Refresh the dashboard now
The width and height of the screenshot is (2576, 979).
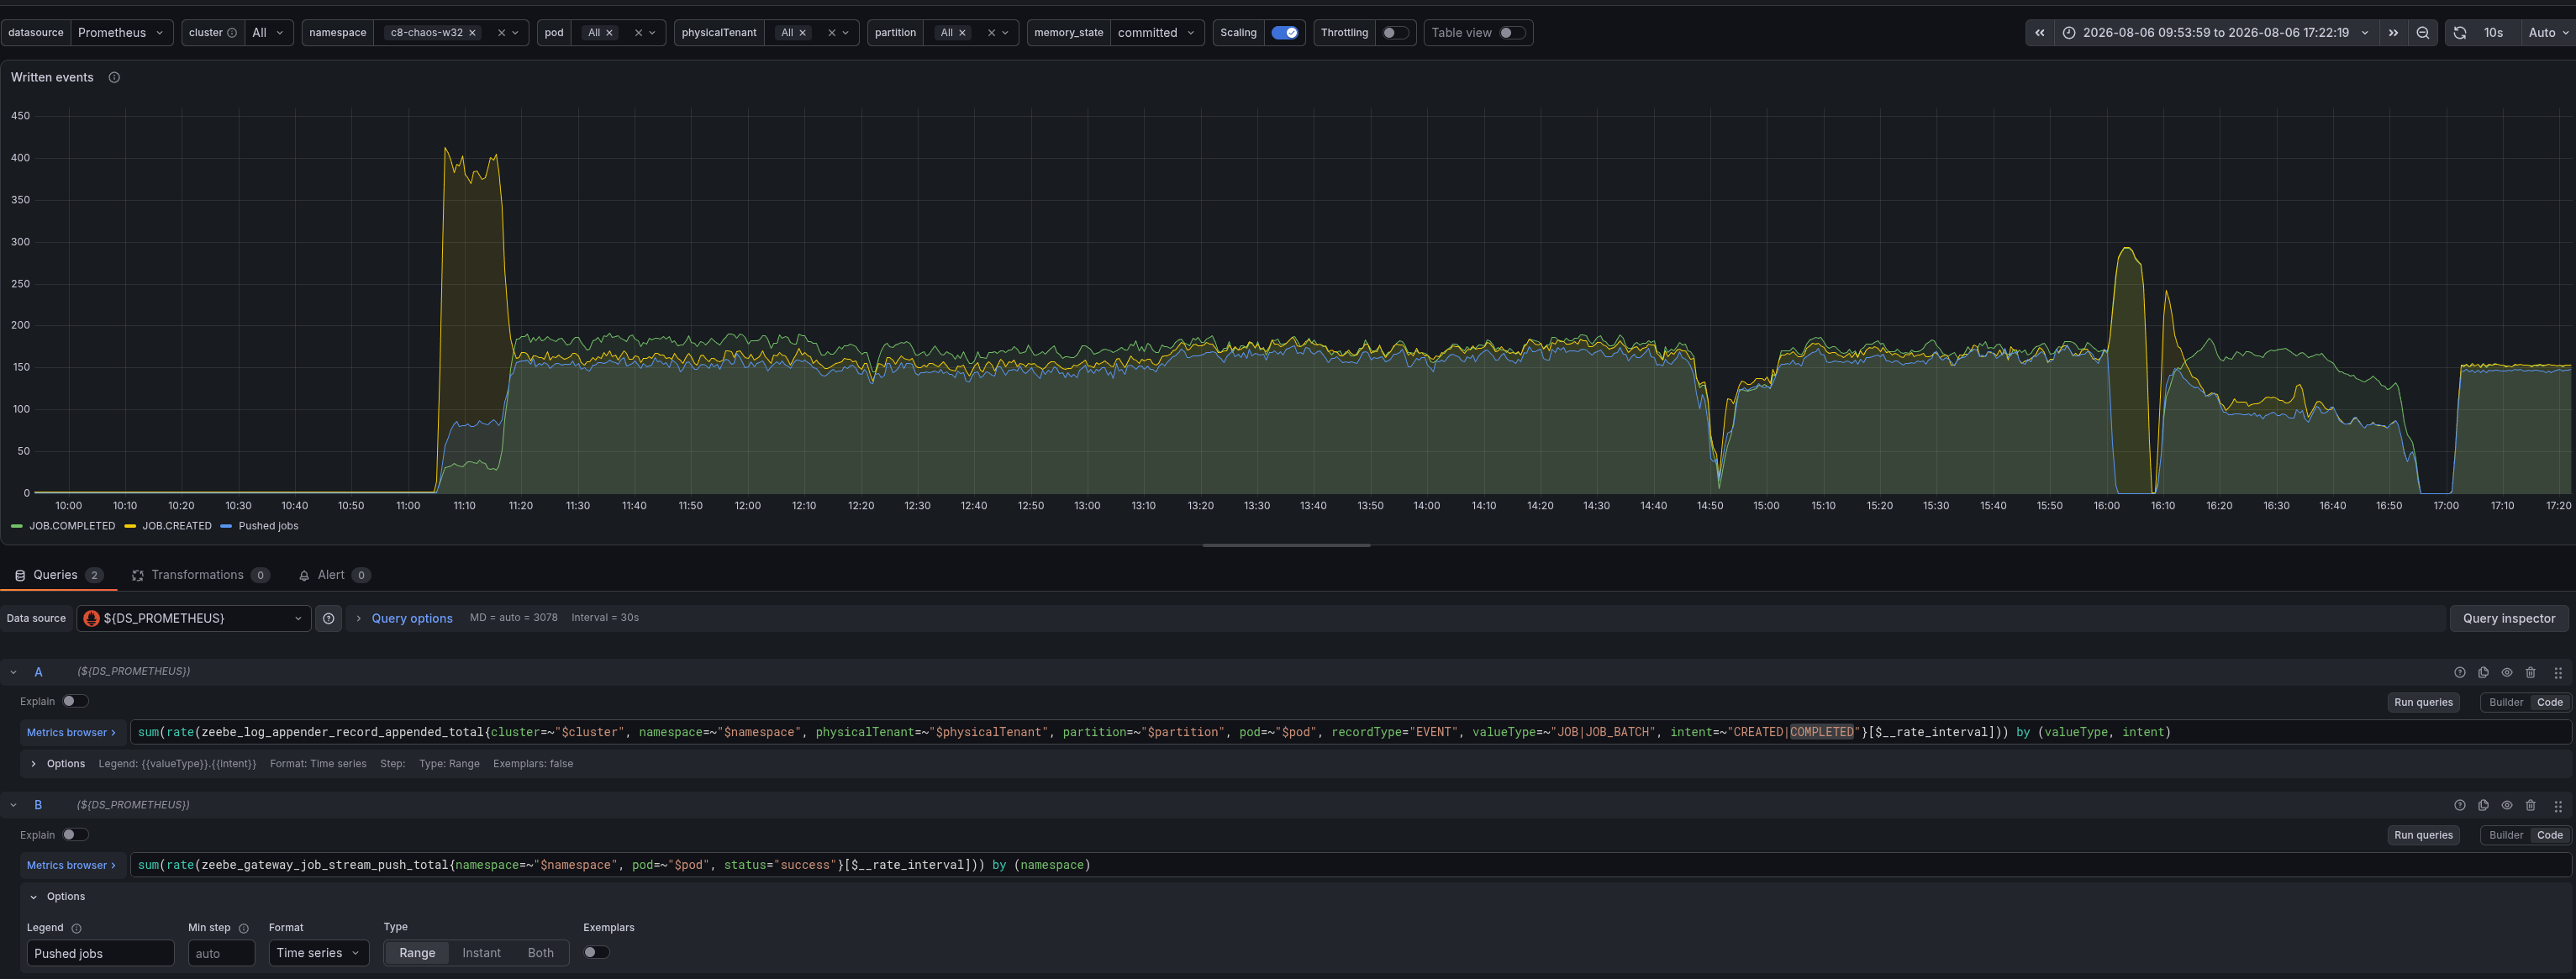click(2460, 33)
